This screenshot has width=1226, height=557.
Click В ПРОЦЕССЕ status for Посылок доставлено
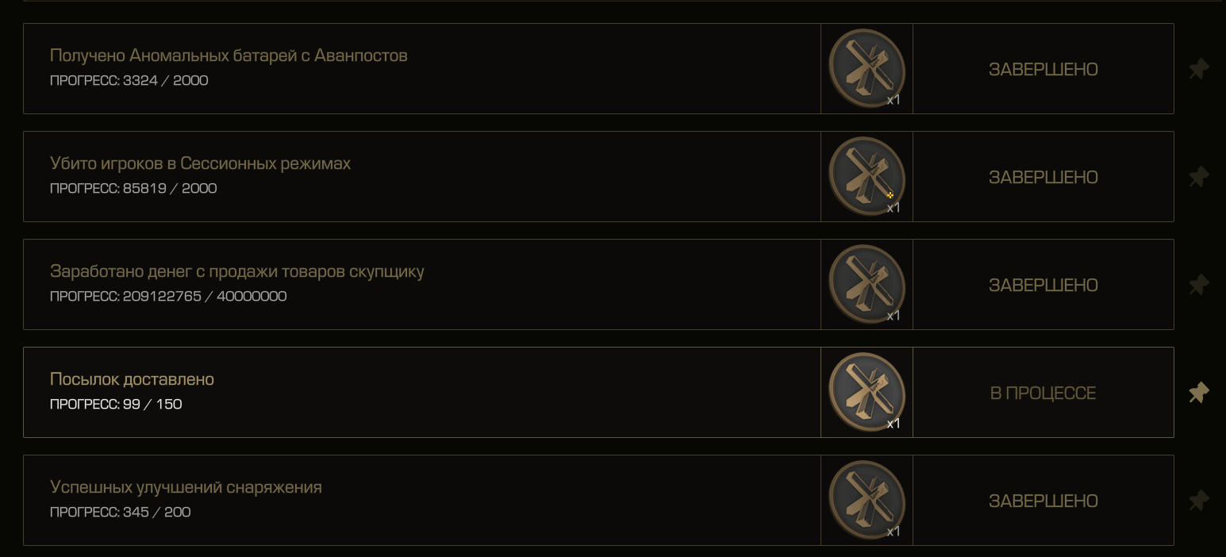coord(1043,394)
